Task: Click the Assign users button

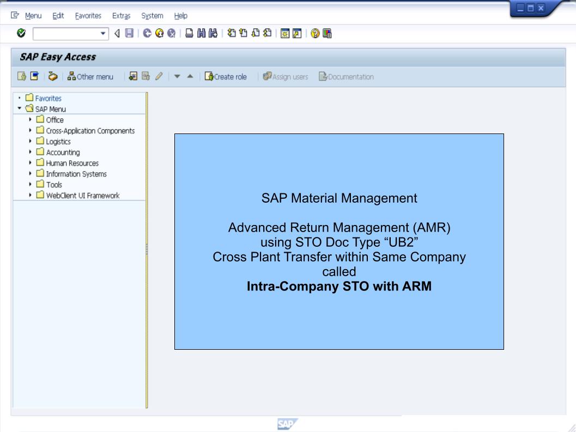Action: pyautogui.click(x=286, y=76)
